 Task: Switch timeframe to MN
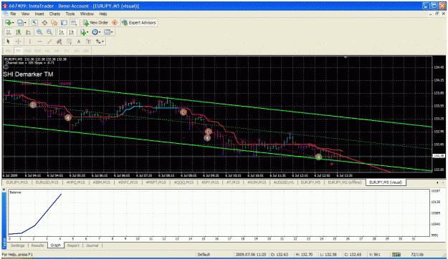tap(86, 51)
